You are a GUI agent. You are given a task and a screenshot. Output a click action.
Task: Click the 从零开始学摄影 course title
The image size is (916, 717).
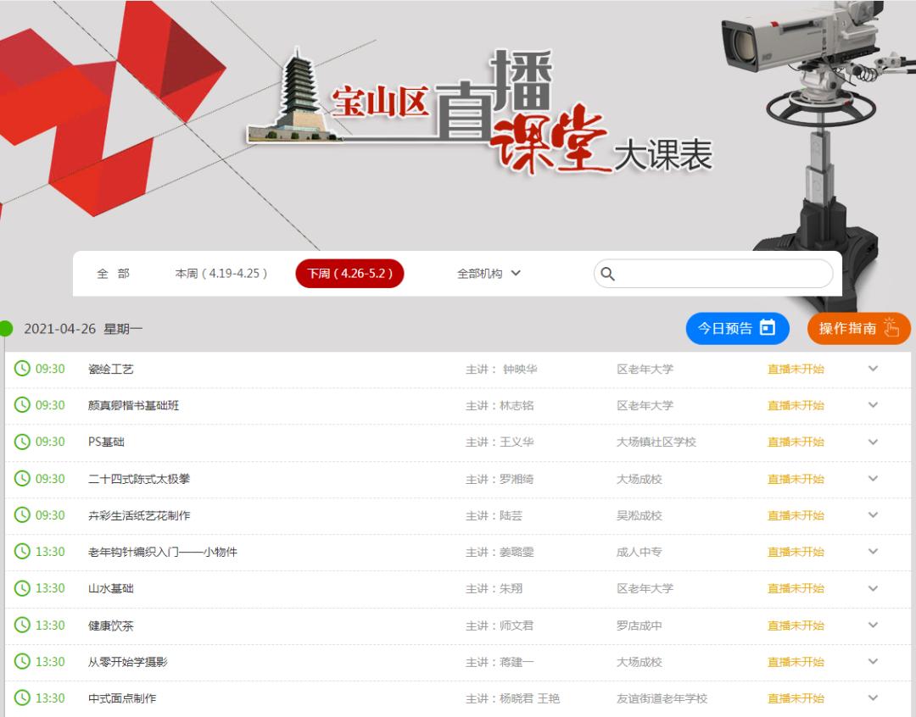pos(127,662)
